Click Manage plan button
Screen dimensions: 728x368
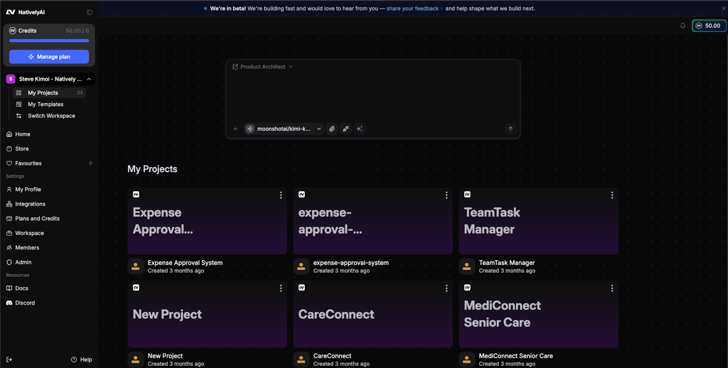[49, 57]
